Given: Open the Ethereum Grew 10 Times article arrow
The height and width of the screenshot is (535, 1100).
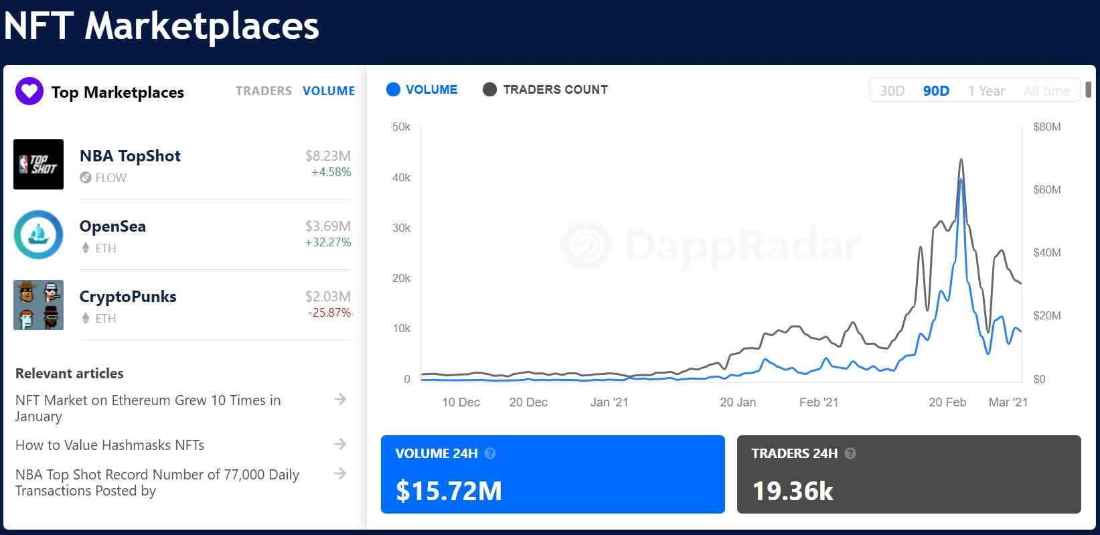Looking at the screenshot, I should point(340,399).
